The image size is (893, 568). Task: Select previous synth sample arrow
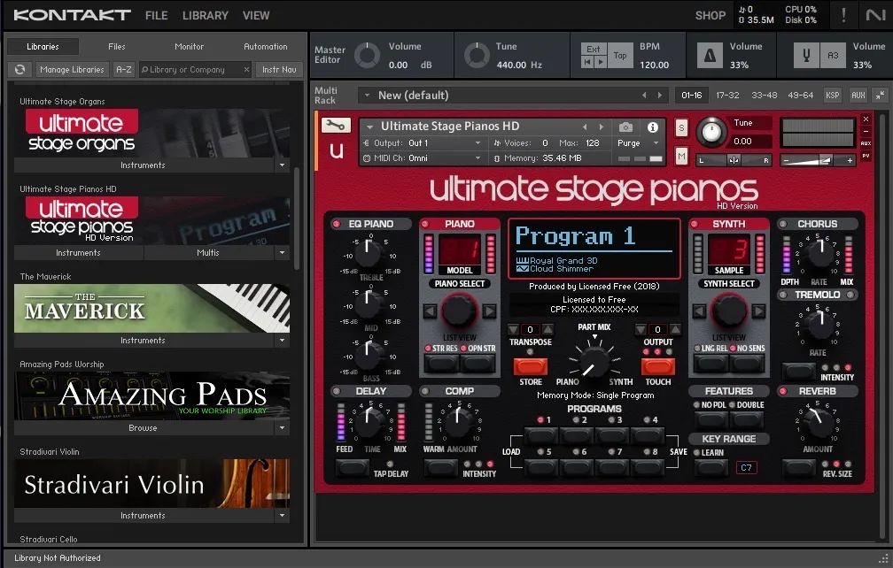click(699, 311)
